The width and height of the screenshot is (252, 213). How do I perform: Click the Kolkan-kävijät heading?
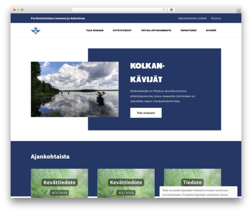point(147,73)
